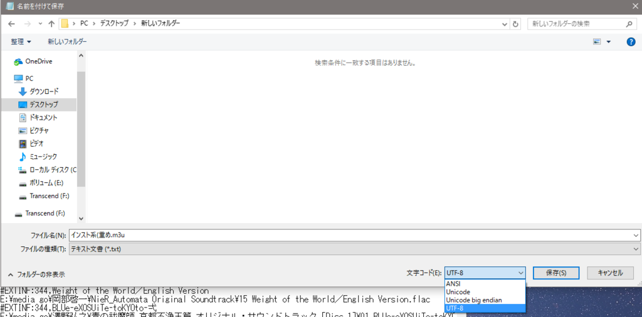Open ピクチャ in sidebar
This screenshot has width=642, height=317.
click(x=34, y=130)
